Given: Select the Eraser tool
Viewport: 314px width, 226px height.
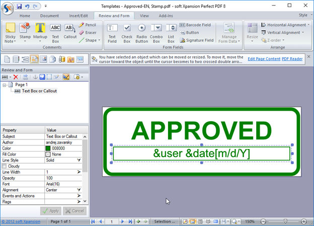Looking at the screenshot, I should coord(87,32).
